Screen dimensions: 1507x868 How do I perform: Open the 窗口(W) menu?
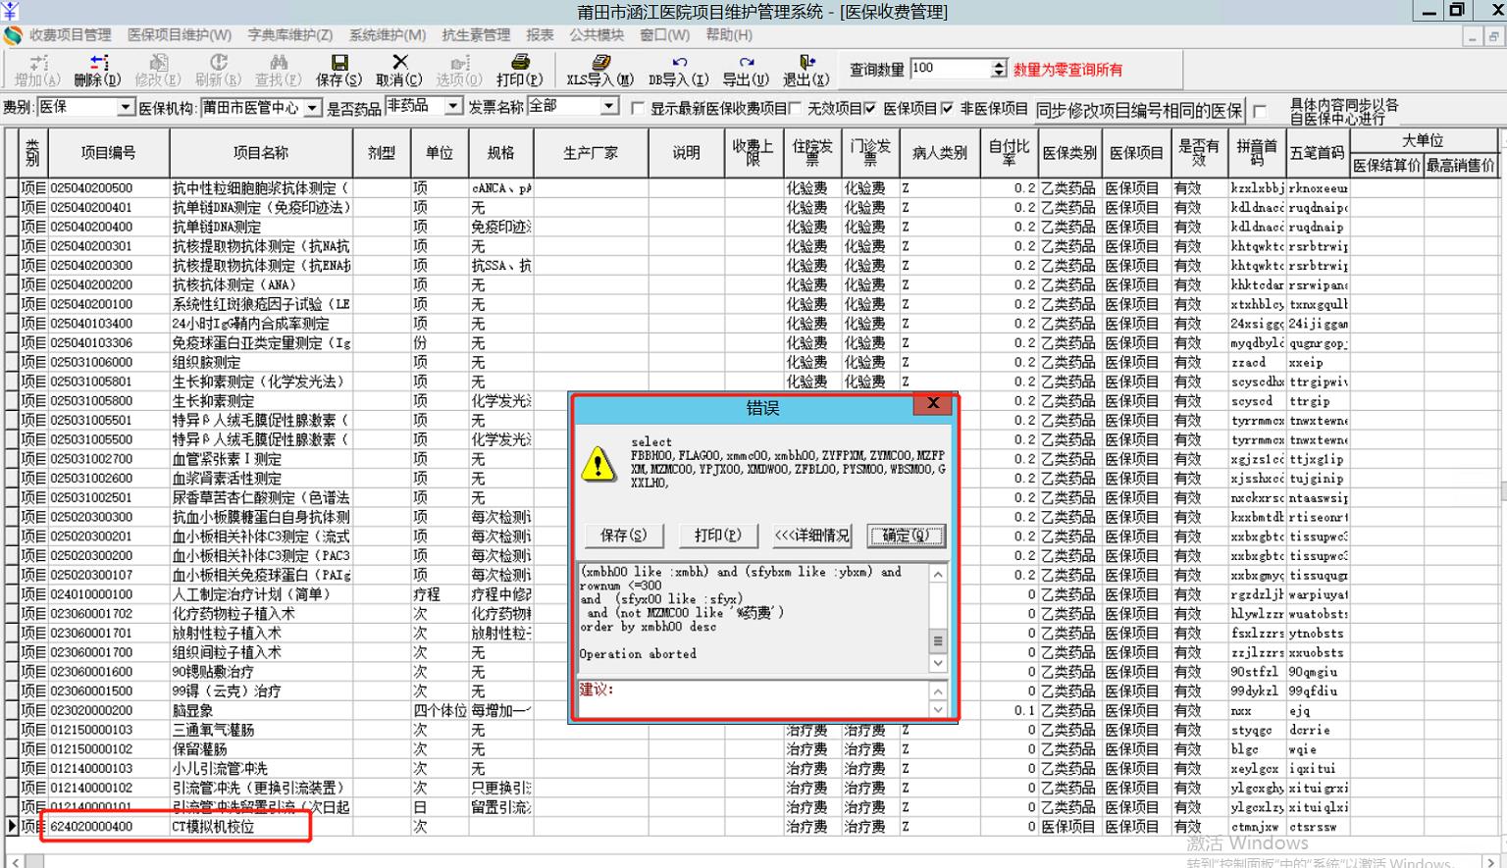pyautogui.click(x=664, y=35)
